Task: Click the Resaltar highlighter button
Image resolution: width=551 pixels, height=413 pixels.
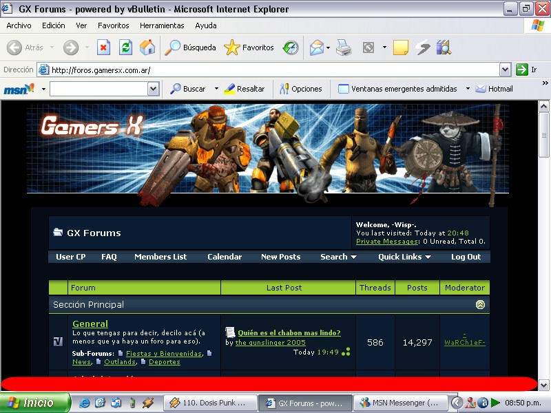Action: [245, 89]
